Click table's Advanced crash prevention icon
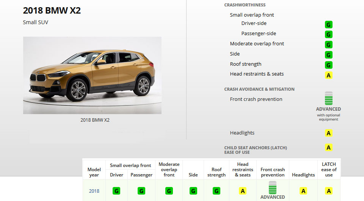 [273, 187]
